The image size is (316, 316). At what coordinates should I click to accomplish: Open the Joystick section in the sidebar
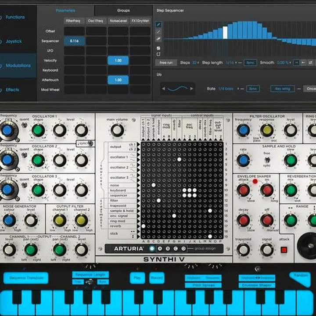(14, 41)
